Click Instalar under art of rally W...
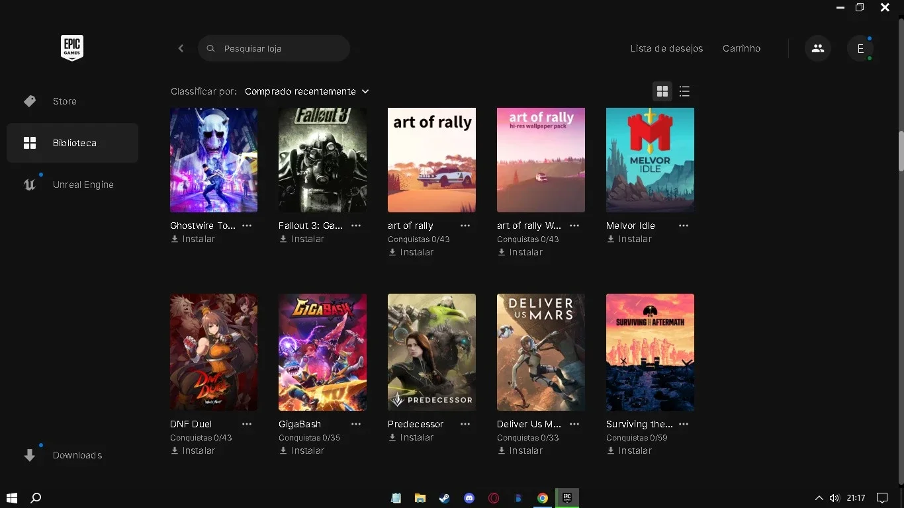The height and width of the screenshot is (508, 904). tap(520, 252)
